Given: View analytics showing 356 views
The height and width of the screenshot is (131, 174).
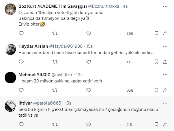Looking at the screenshot, I should (x=126, y=33).
